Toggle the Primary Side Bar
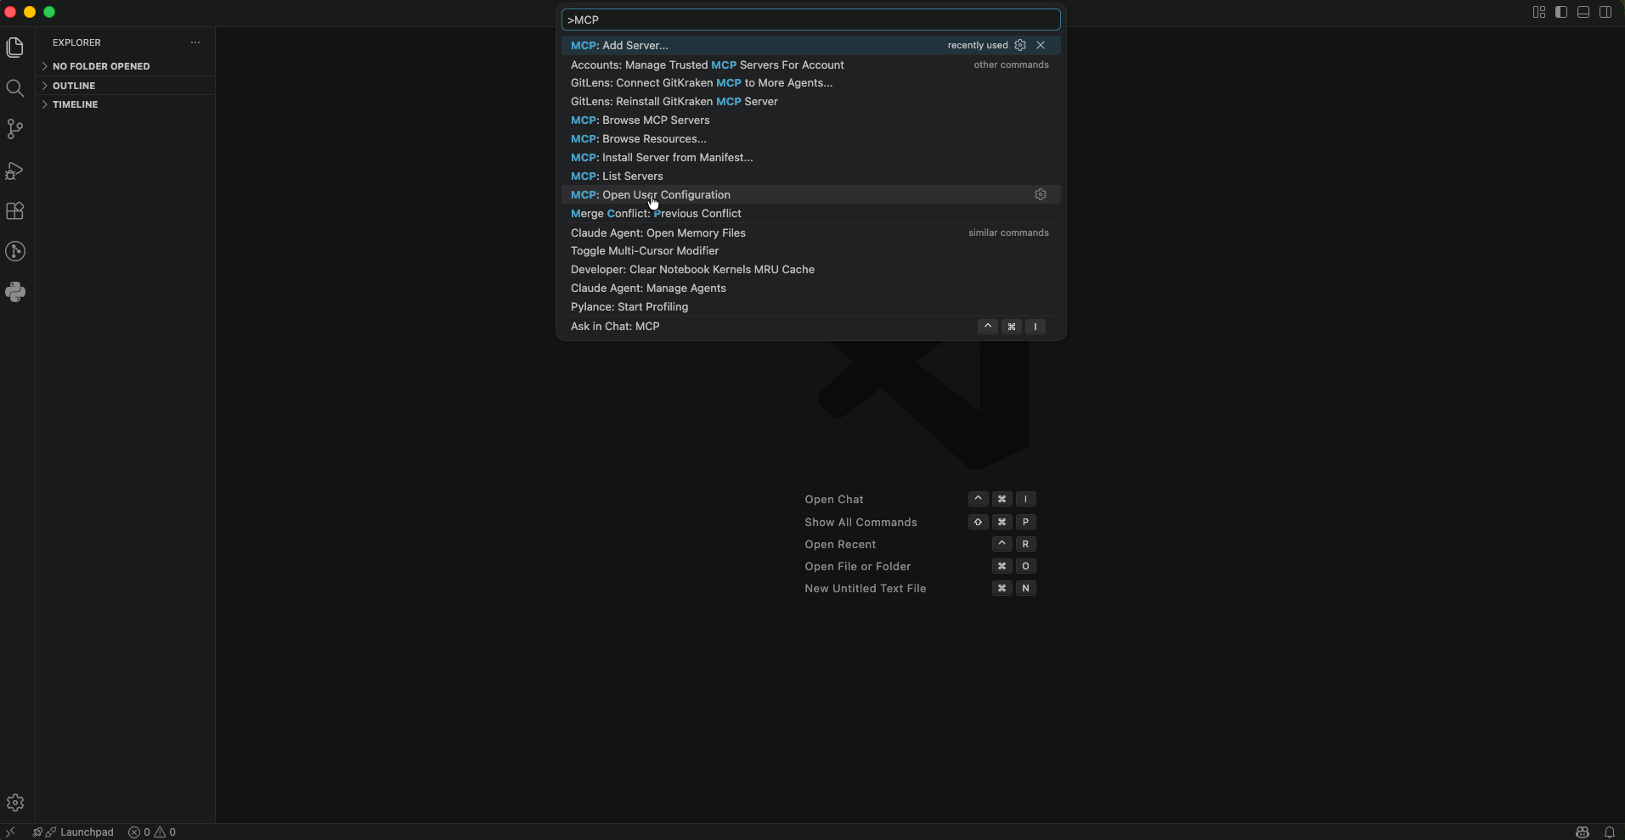Screen dimensions: 1625x840 point(1561,12)
